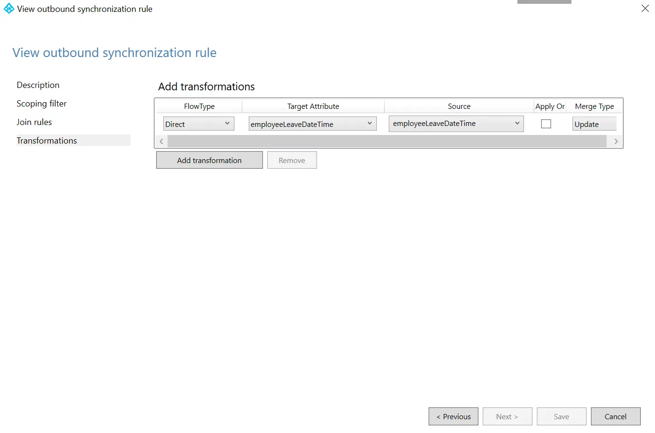
Task: Toggle the Apply Once checkbox
Action: [546, 124]
